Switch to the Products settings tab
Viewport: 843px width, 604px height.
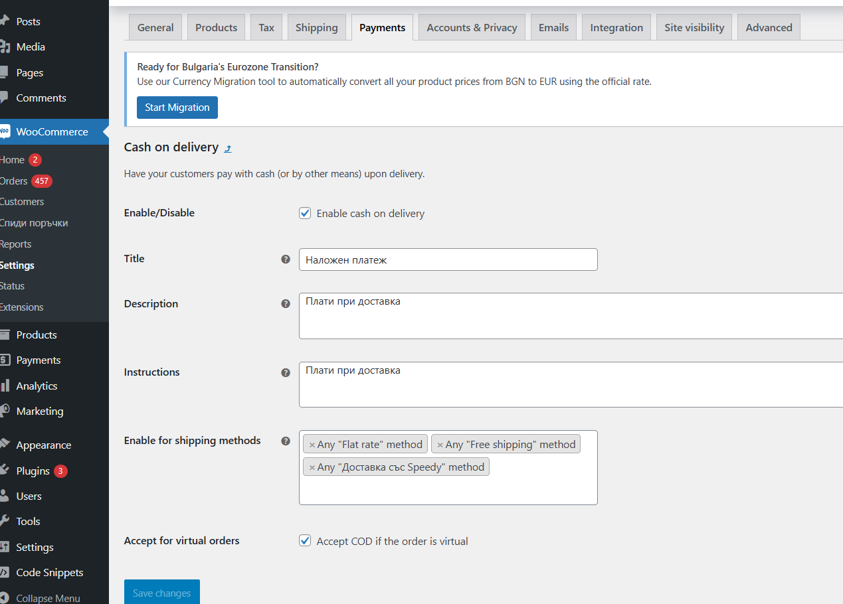(216, 27)
